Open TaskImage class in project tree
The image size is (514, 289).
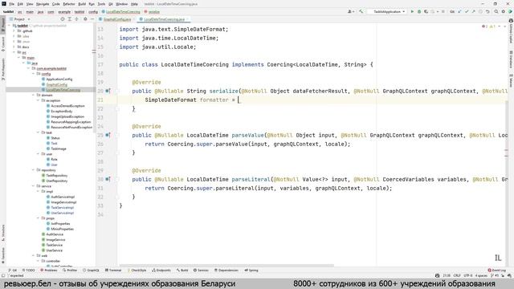(x=59, y=149)
